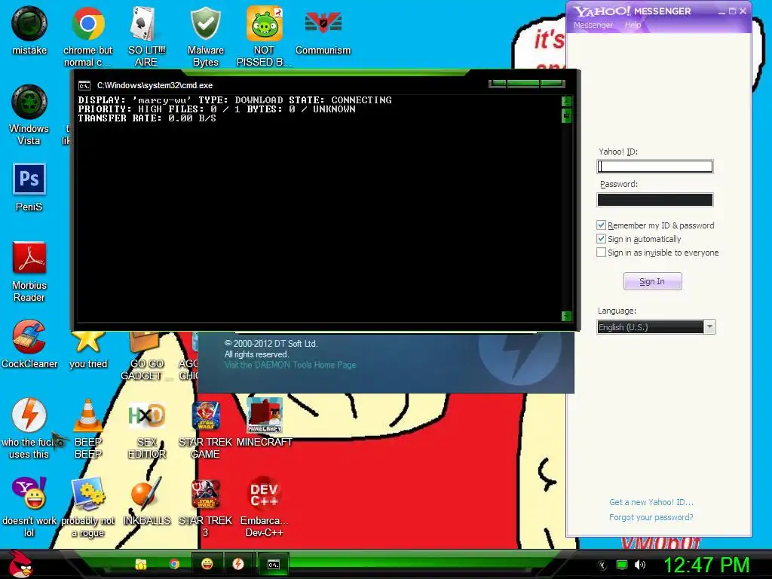
Task: Open the Morbius Reader PDF icon
Action: (x=29, y=258)
